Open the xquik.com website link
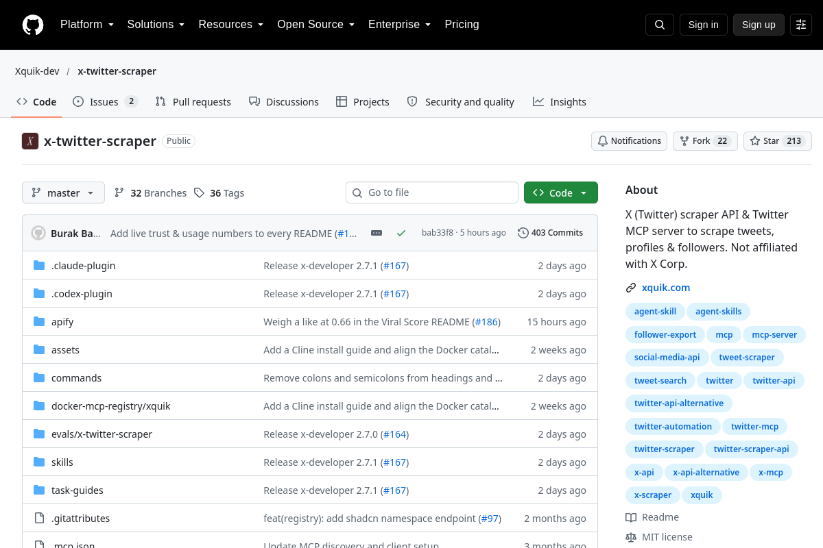This screenshot has width=823, height=548. tap(666, 288)
